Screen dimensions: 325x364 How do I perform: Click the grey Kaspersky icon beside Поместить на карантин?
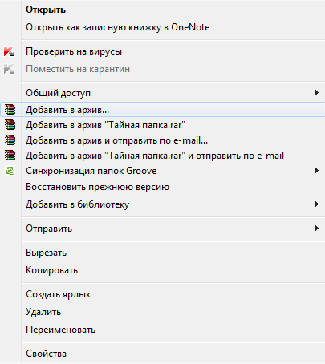pos(9,69)
